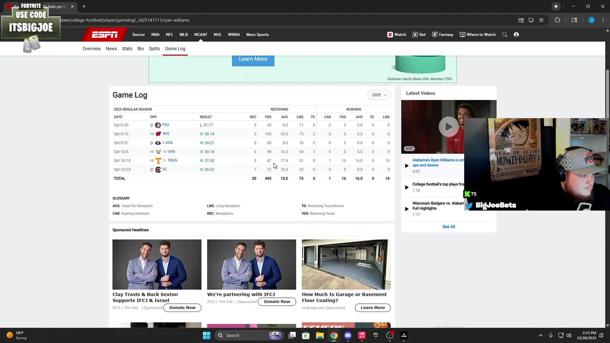610x343 pixels.
Task: Bookmark this page with the star icon
Action: tap(541, 20)
